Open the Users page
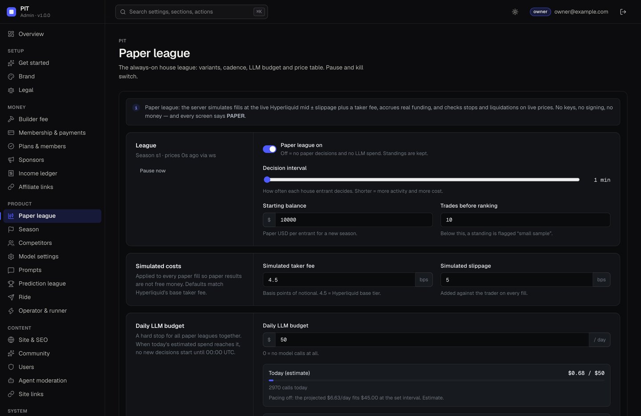 (53, 367)
